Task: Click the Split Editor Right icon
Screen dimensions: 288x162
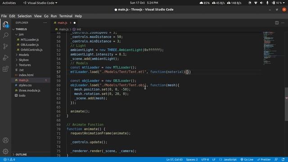Action: click(x=277, y=23)
